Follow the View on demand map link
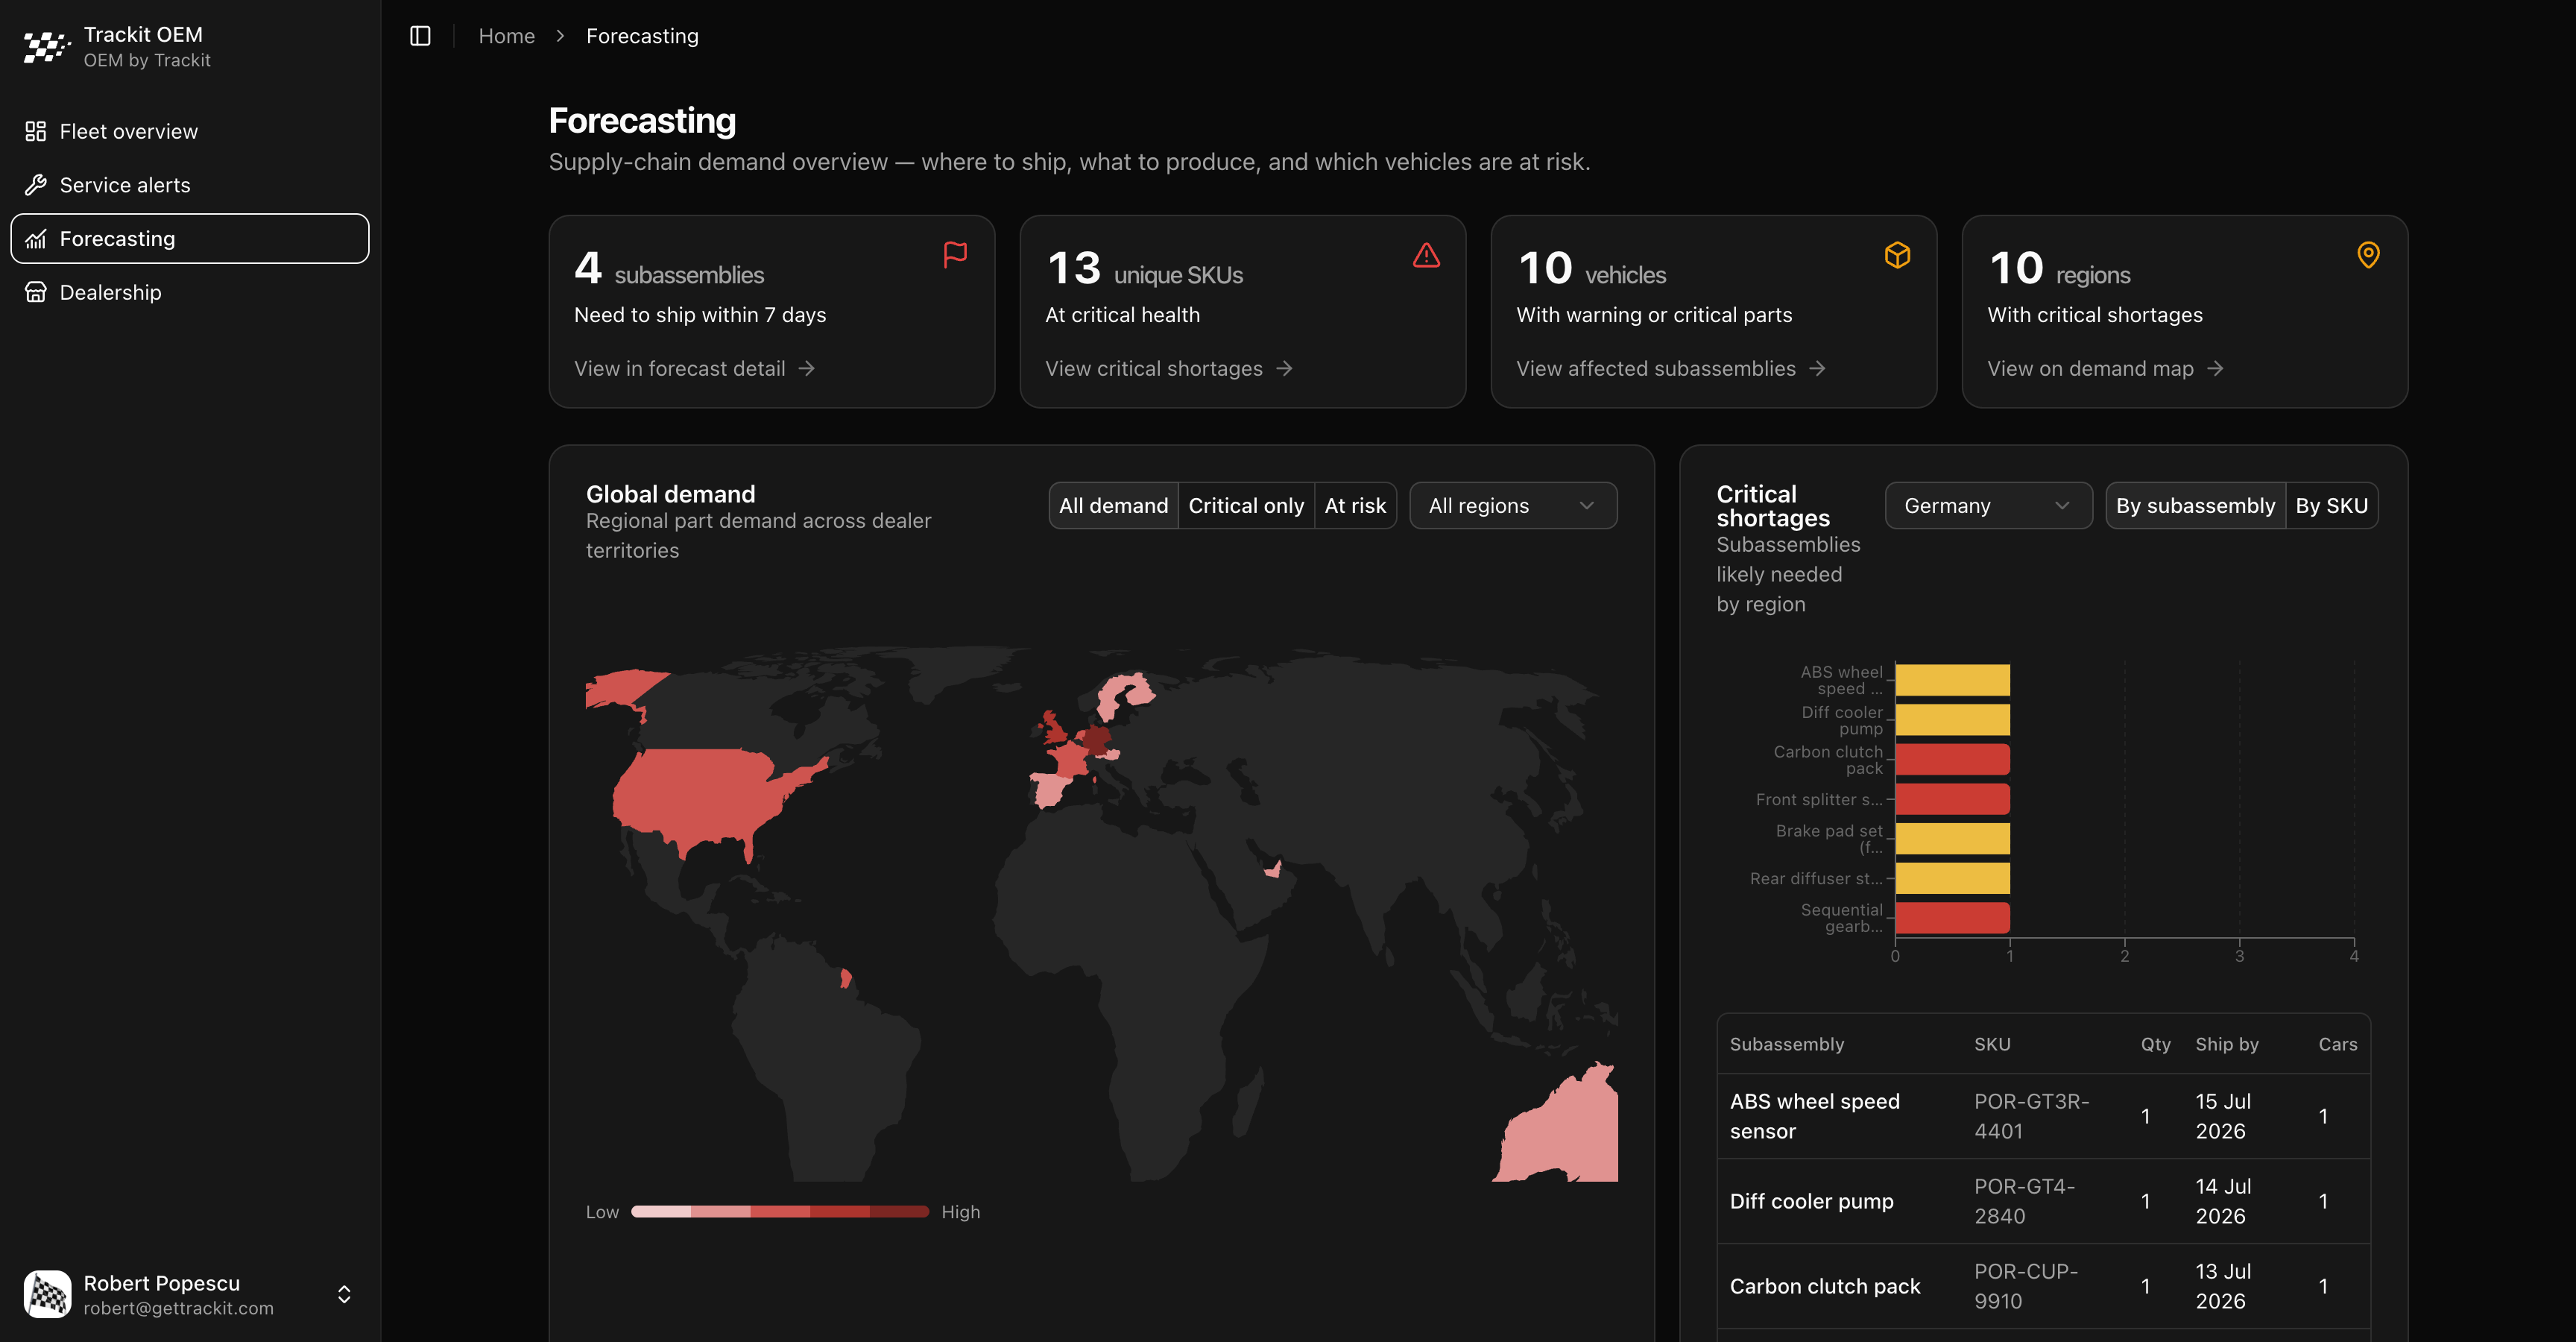 coord(2105,369)
